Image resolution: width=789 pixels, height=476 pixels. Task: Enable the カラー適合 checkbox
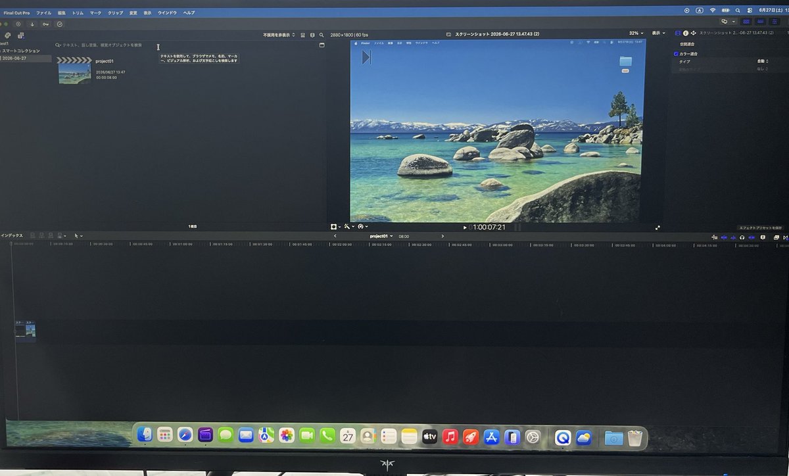coord(677,53)
